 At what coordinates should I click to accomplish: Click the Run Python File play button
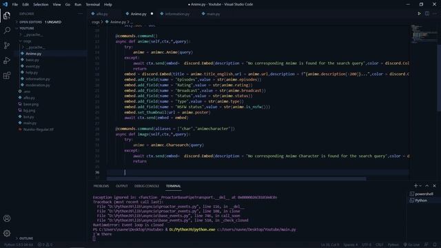point(419,14)
